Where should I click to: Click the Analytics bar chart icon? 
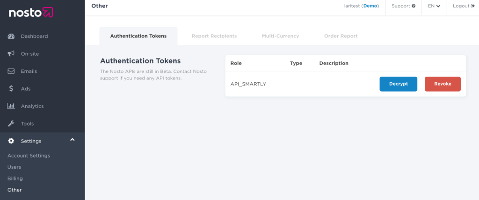[x=11, y=107]
